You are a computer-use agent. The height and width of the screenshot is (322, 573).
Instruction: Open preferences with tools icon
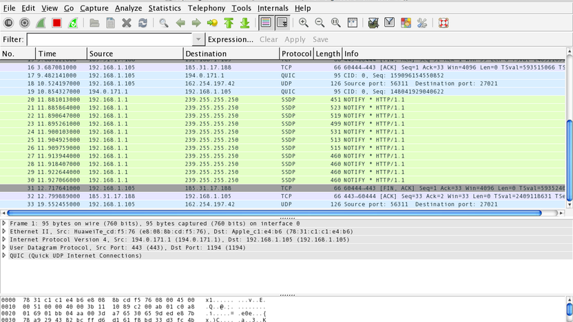click(421, 23)
